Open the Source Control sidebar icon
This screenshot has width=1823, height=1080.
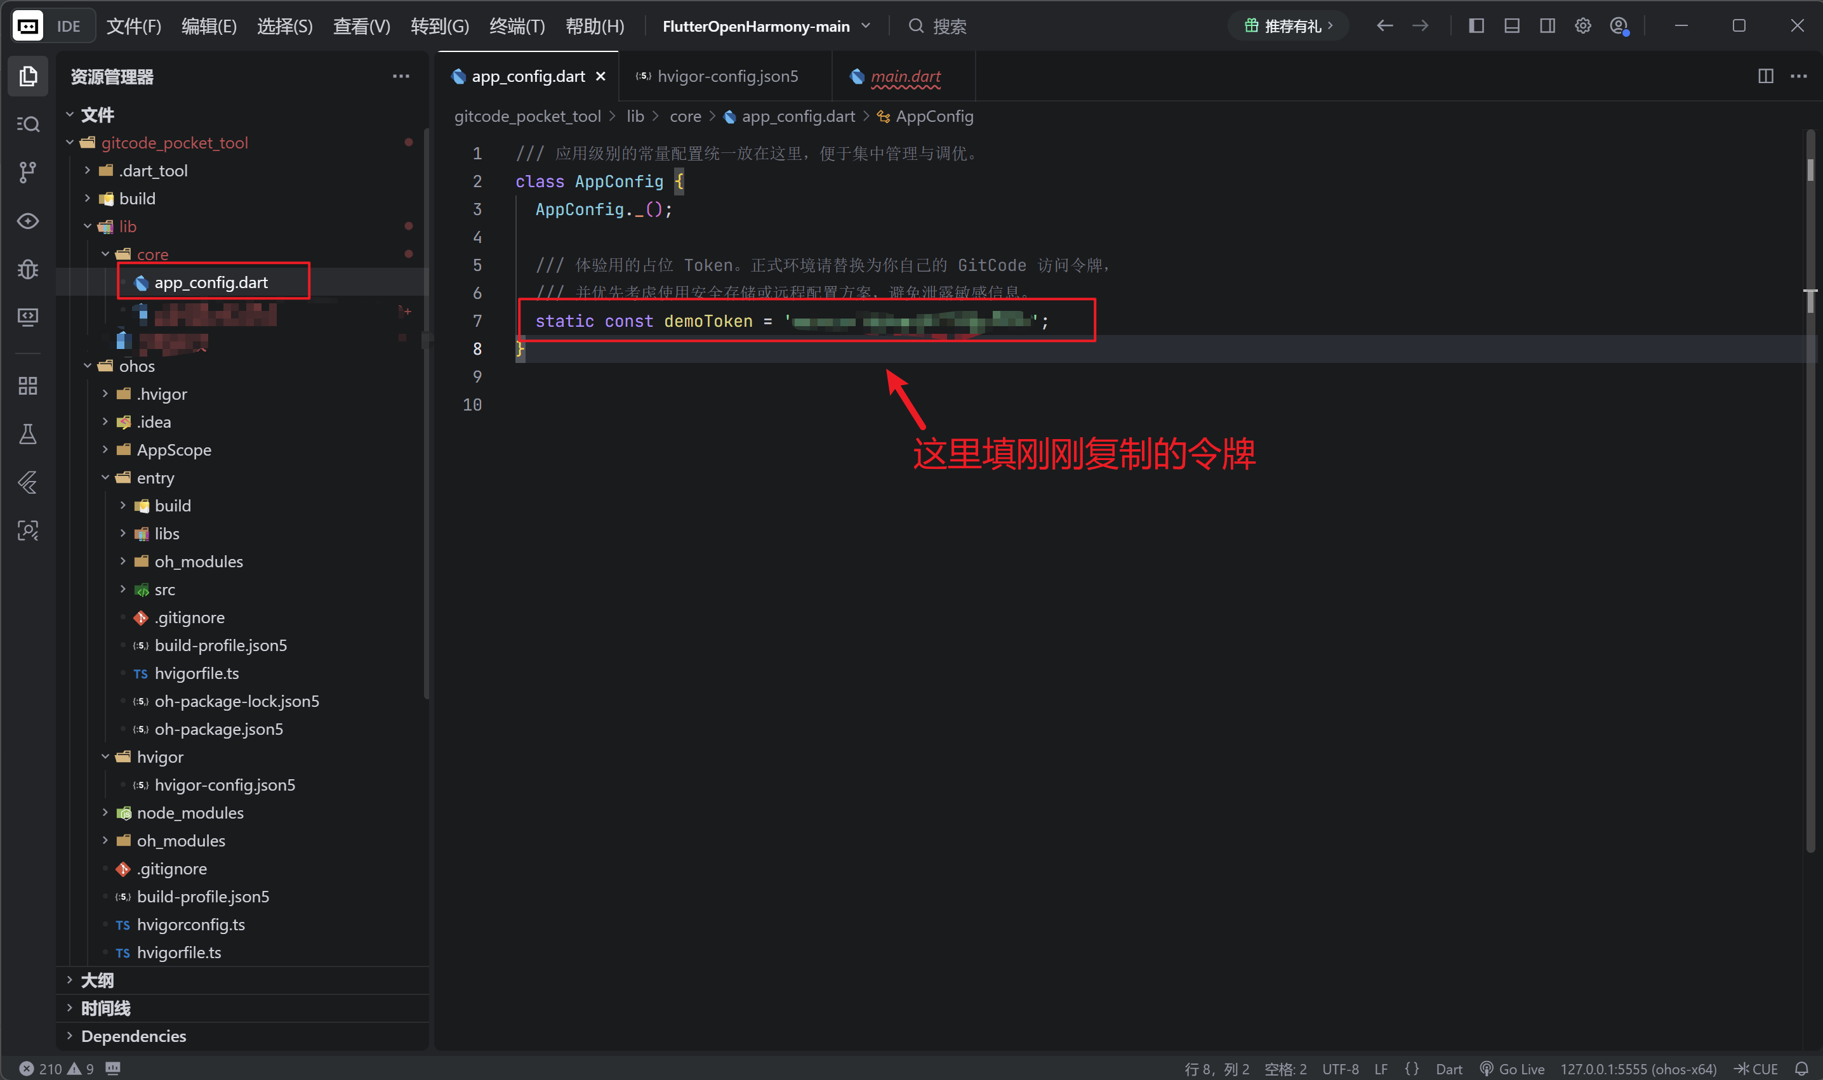coord(28,172)
